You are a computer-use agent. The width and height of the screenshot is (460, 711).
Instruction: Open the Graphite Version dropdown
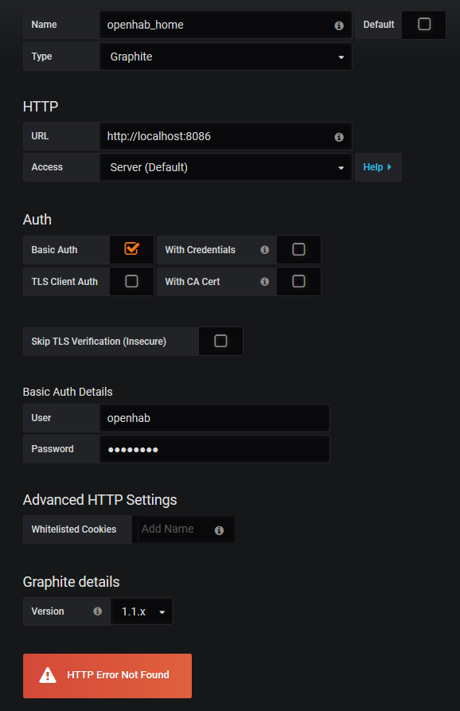click(x=142, y=611)
